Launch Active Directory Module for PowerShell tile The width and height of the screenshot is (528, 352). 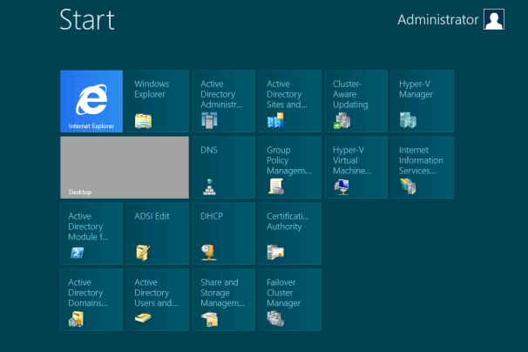pos(91,234)
